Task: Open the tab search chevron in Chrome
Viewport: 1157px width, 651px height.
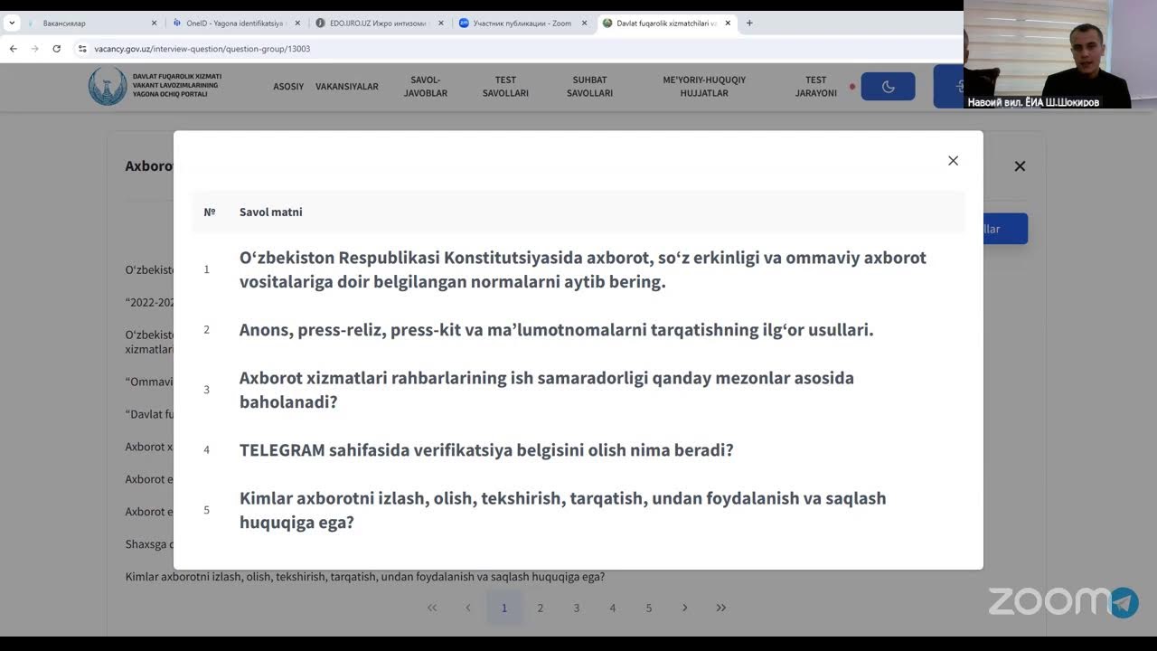Action: pos(12,24)
